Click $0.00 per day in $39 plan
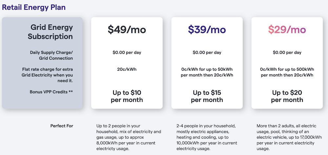 click(207, 52)
